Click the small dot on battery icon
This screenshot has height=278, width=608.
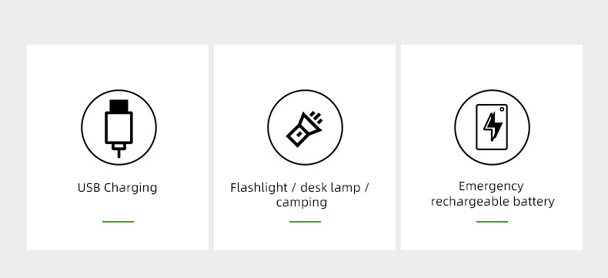point(502,109)
